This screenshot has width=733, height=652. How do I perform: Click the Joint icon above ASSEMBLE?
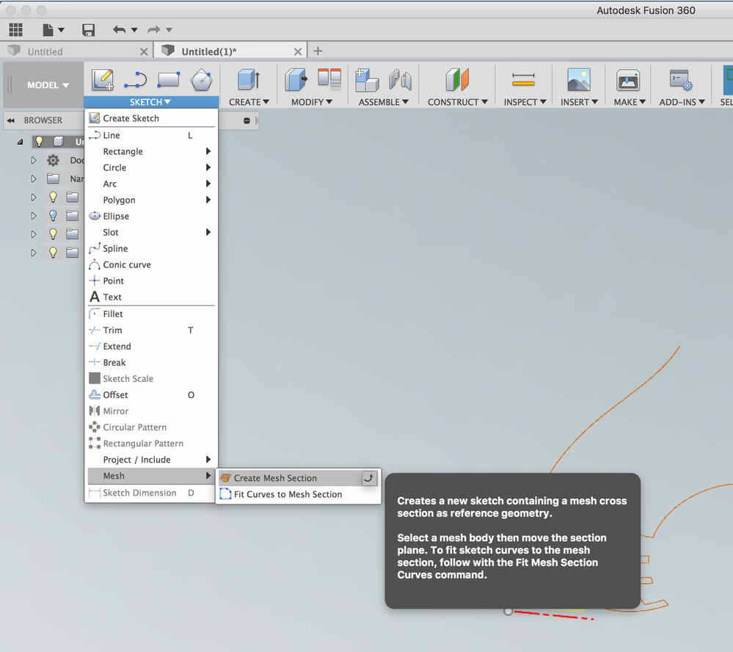coord(400,79)
